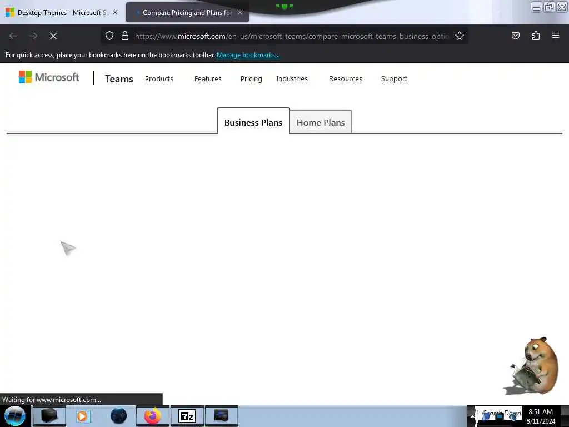
Task: Click the URL address field
Action: point(292,36)
